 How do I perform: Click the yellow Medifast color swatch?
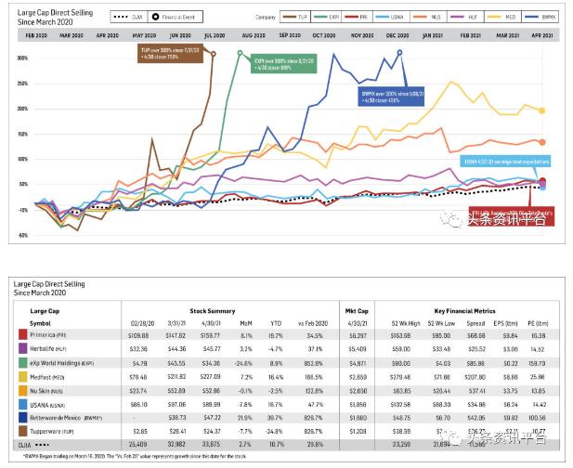point(22,377)
